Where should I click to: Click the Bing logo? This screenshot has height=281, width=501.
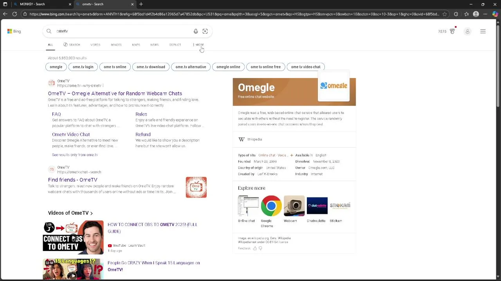click(x=14, y=31)
